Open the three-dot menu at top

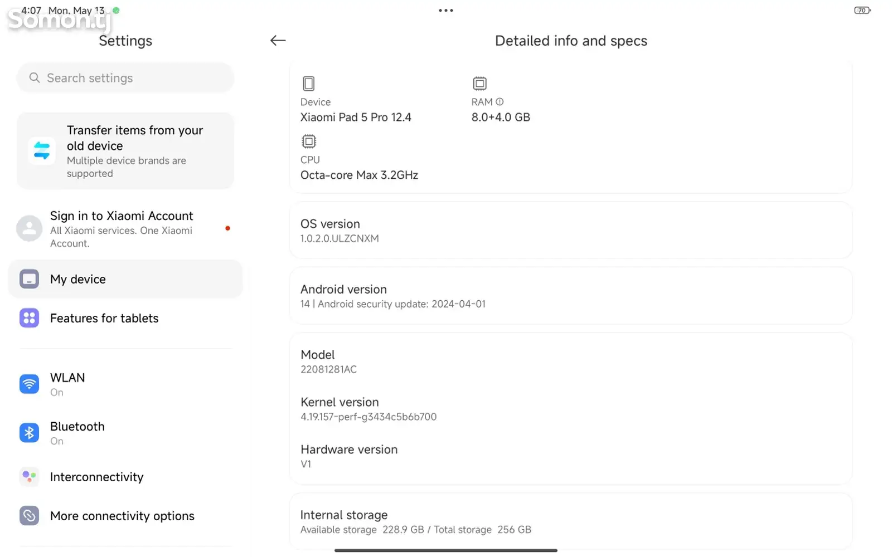tap(445, 11)
